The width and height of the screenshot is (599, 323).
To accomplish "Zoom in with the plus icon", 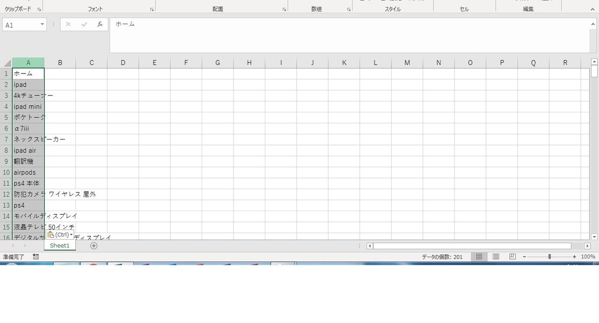I will pyautogui.click(x=574, y=257).
